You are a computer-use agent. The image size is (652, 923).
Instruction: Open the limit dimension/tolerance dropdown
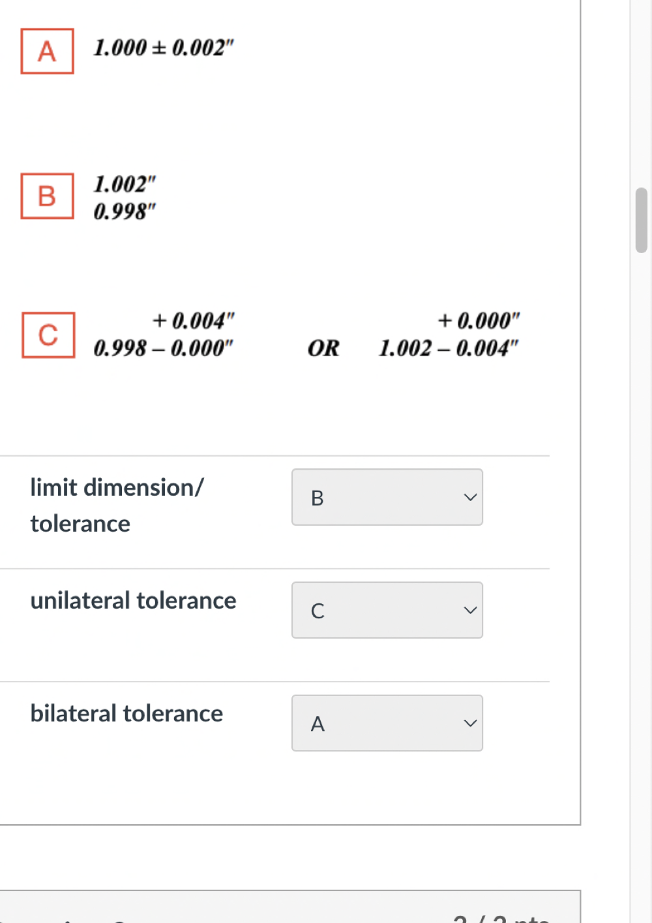387,497
